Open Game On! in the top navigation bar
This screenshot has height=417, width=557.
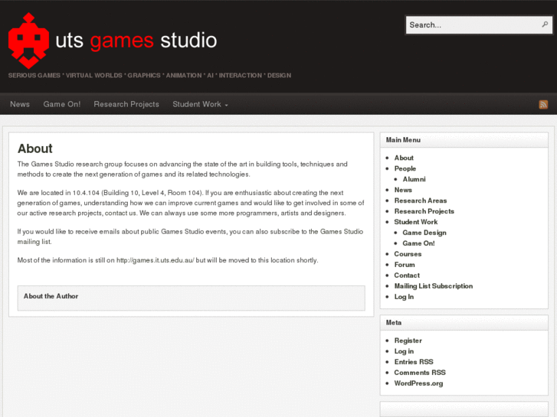[62, 104]
